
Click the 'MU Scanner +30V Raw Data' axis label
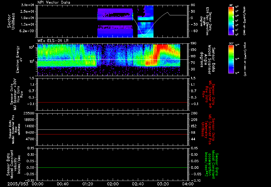(16, 94)
